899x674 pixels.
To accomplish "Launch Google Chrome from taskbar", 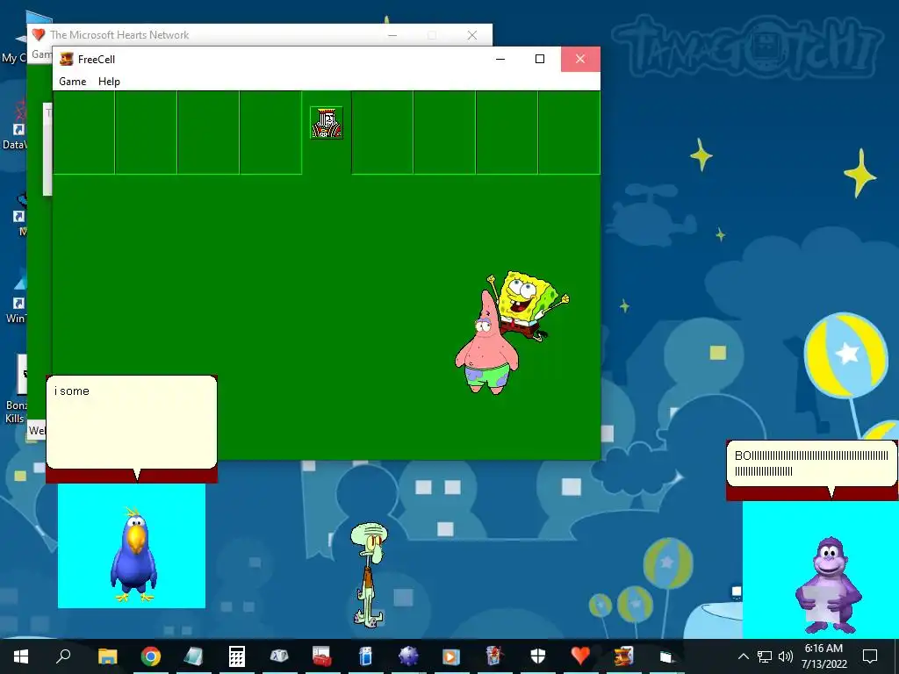I will (150, 656).
